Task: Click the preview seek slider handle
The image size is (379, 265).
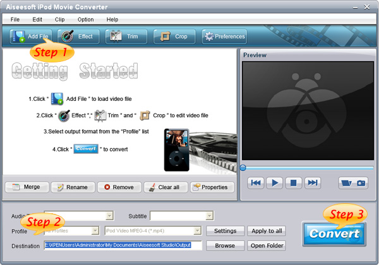Action: pos(243,168)
